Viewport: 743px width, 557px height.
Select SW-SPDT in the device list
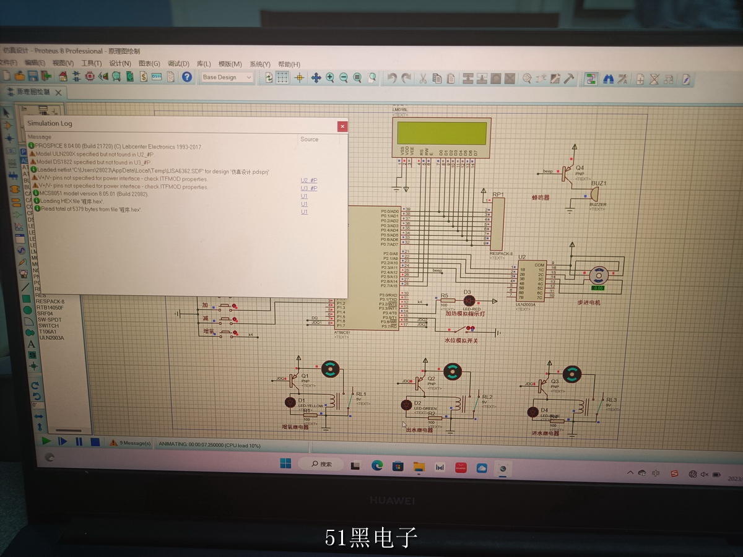pyautogui.click(x=50, y=319)
